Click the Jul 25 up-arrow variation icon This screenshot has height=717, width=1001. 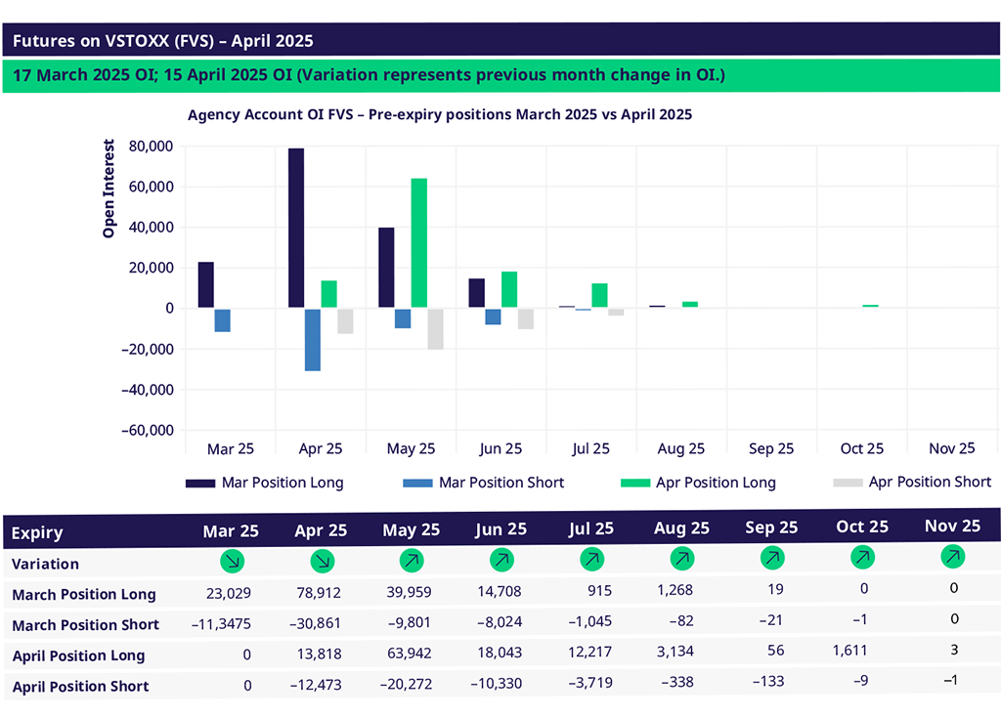(590, 560)
